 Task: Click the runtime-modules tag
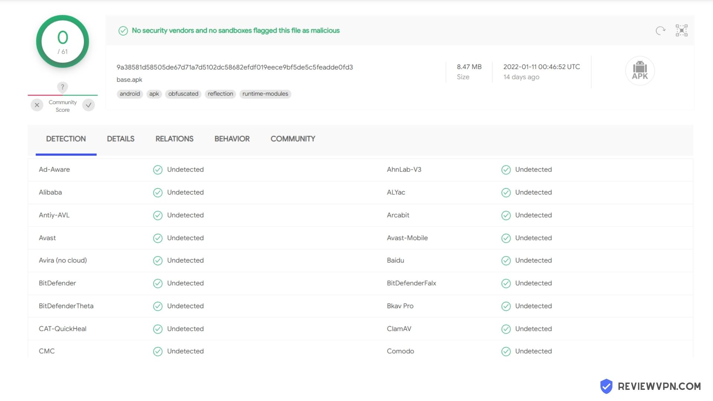click(265, 94)
